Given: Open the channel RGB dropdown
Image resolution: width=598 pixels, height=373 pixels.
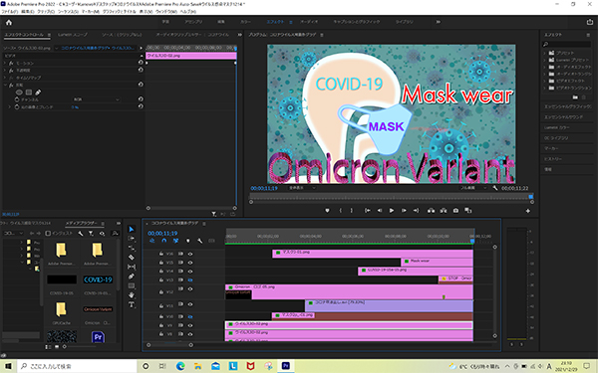Looking at the screenshot, I should point(97,99).
